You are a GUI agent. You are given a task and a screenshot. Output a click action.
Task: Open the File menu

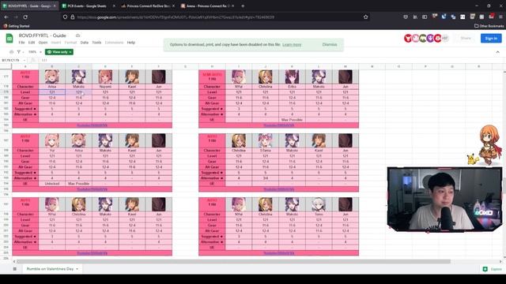[21, 43]
